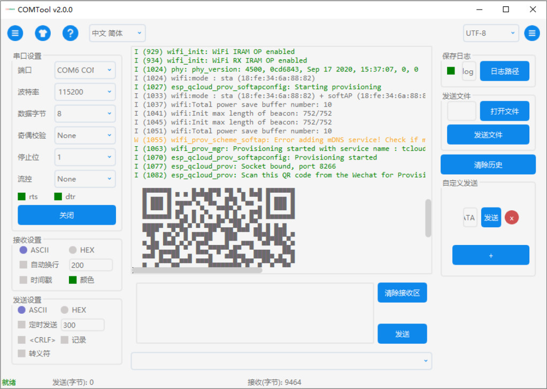Expand the COM6 port dropdown
The width and height of the screenshot is (547, 389).
pyautogui.click(x=85, y=70)
